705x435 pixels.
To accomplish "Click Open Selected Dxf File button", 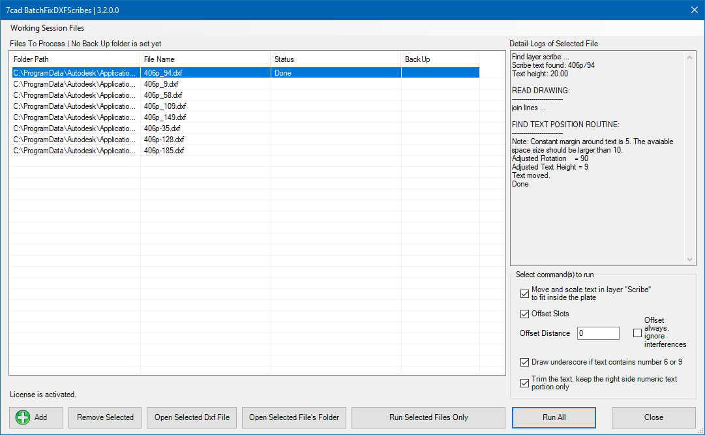I will pyautogui.click(x=192, y=417).
